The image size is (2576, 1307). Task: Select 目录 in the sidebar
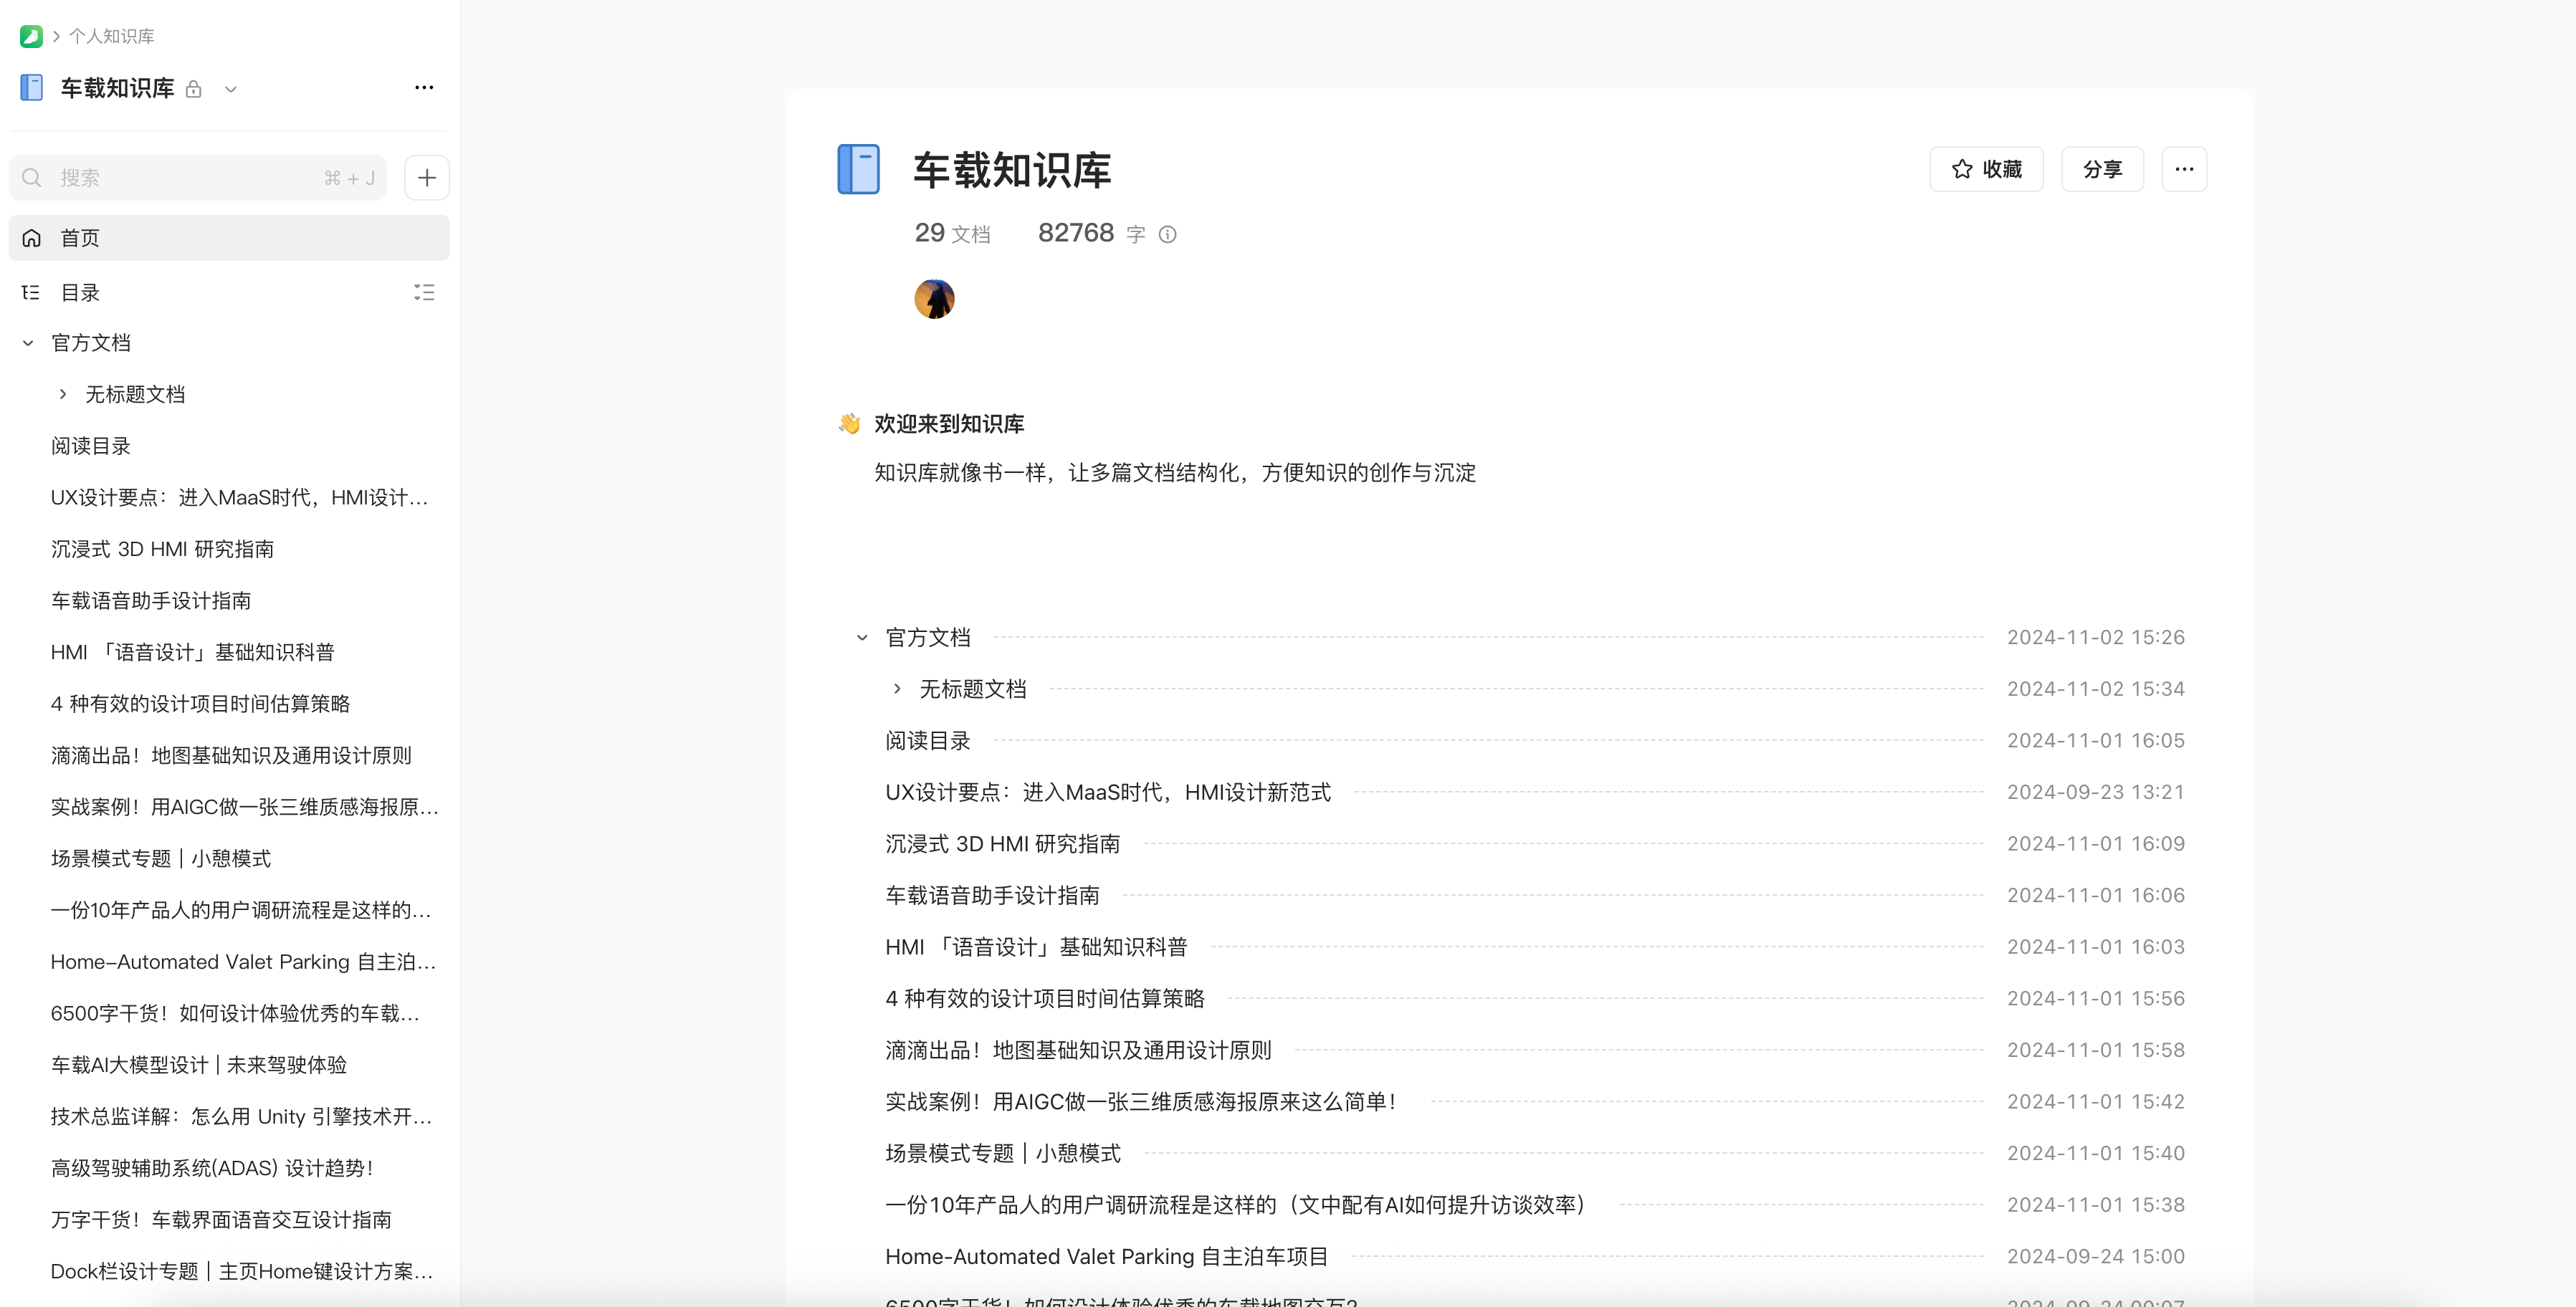point(80,292)
